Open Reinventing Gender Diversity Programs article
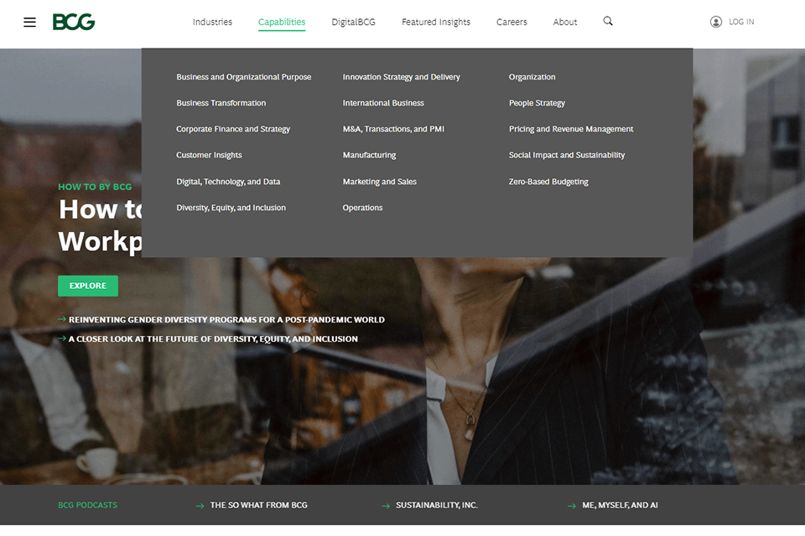 [x=227, y=320]
